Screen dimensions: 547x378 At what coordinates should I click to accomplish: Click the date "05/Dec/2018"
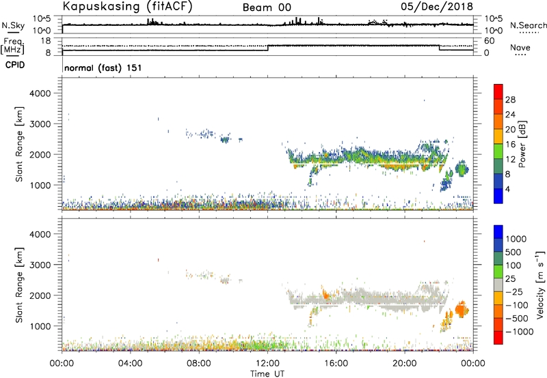click(x=437, y=6)
